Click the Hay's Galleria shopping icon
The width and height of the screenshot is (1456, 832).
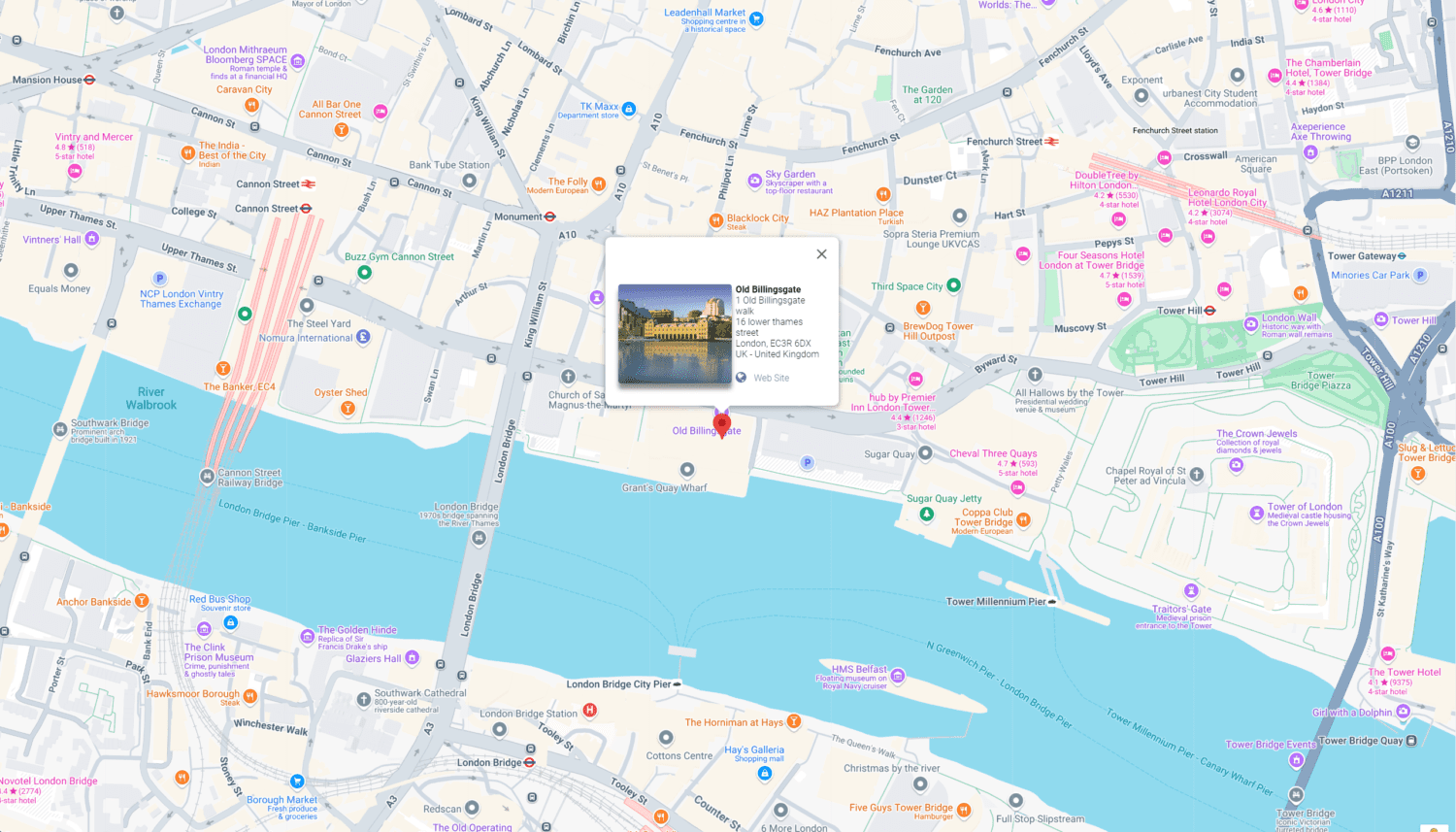(x=765, y=773)
